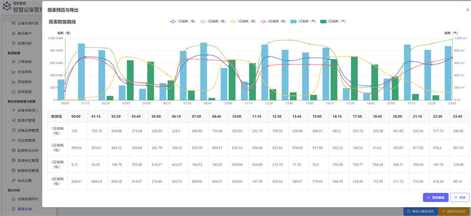Click the 异常报警 clock icon in the sidebar

click(13, 92)
